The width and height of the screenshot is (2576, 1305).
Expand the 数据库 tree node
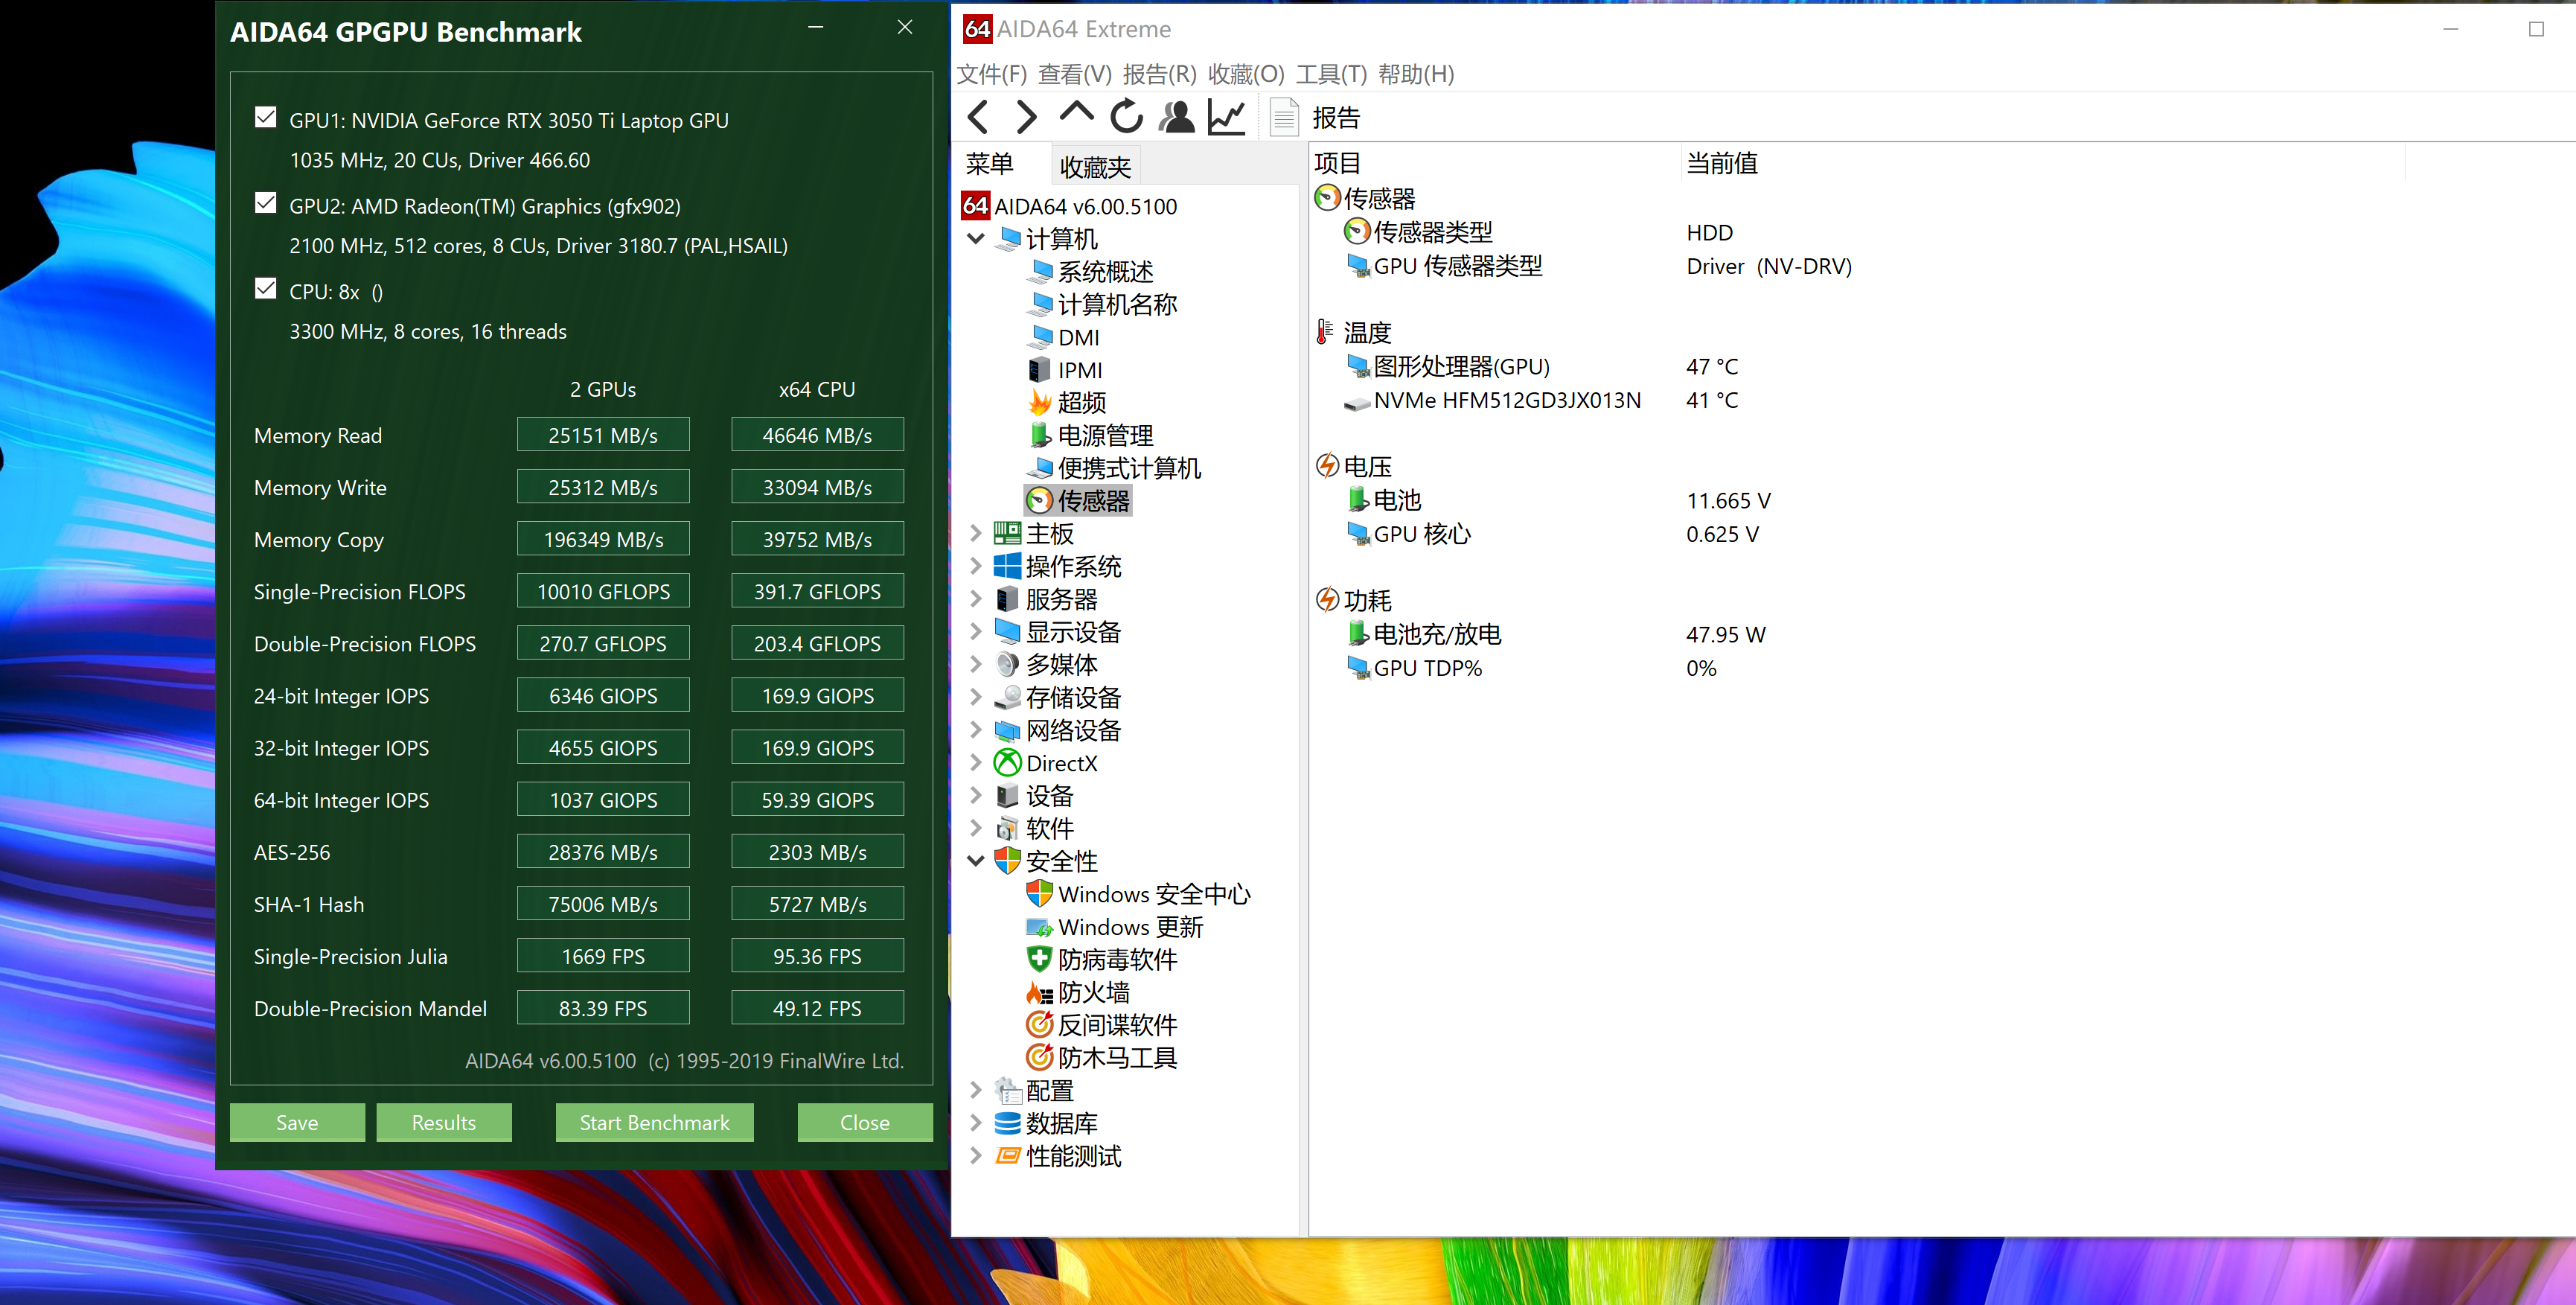976,1124
